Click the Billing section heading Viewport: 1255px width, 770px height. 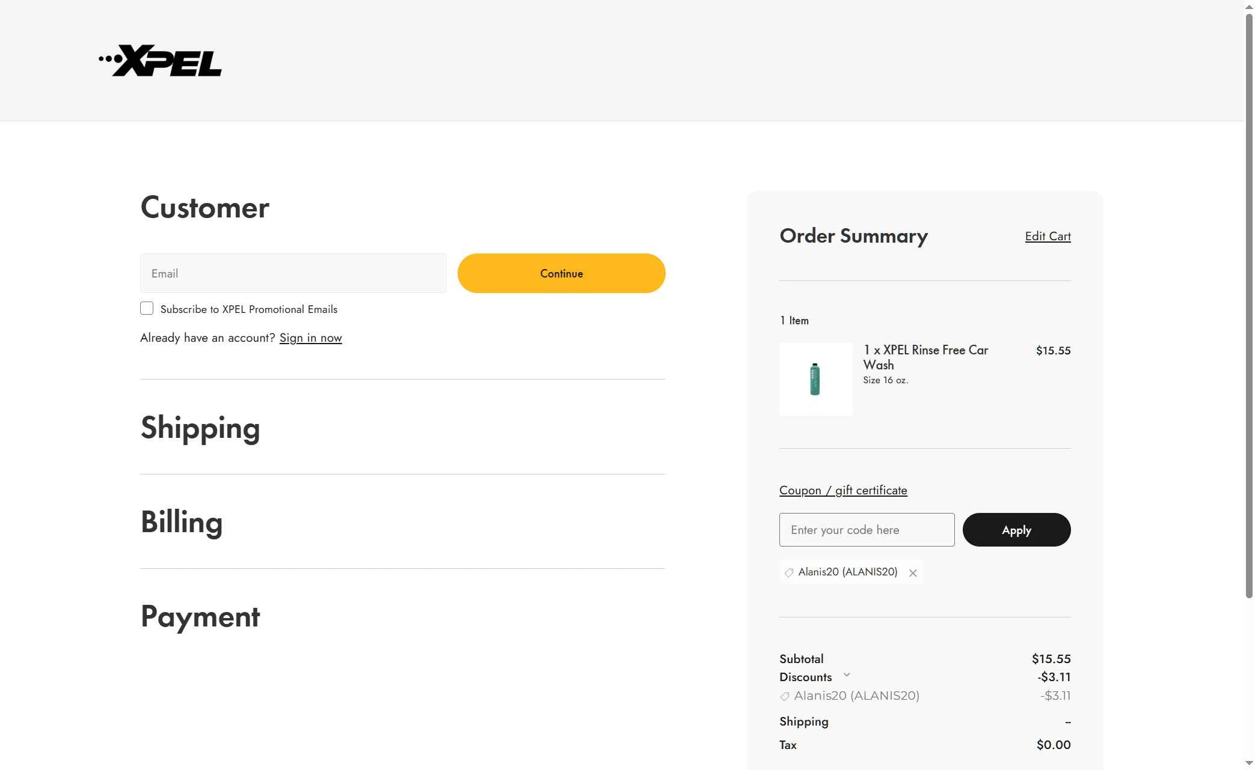[x=182, y=522]
